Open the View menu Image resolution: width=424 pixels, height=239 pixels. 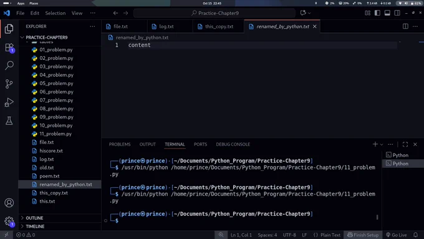coord(77,13)
